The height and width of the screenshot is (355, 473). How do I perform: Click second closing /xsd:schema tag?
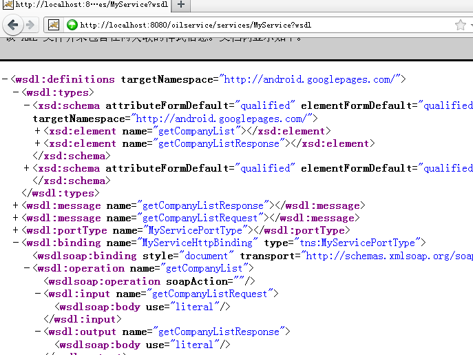click(x=72, y=181)
